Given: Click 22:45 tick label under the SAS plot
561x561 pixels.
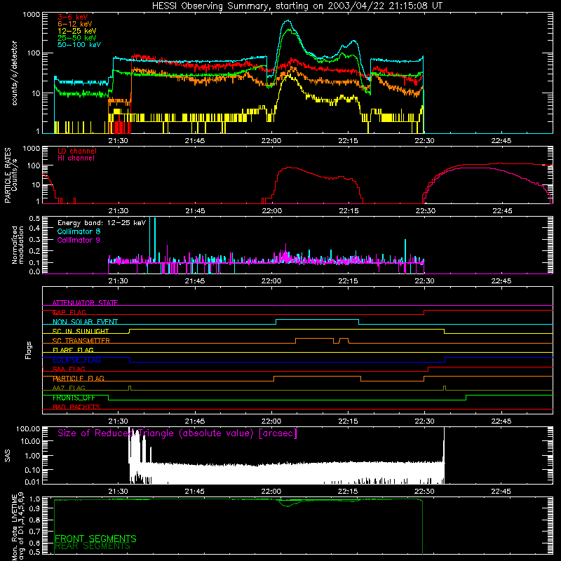Looking at the screenshot, I should (x=501, y=492).
